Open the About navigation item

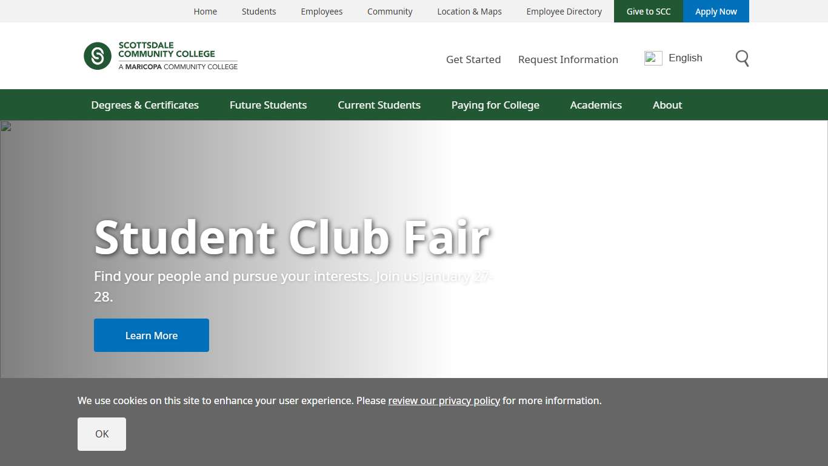667,104
